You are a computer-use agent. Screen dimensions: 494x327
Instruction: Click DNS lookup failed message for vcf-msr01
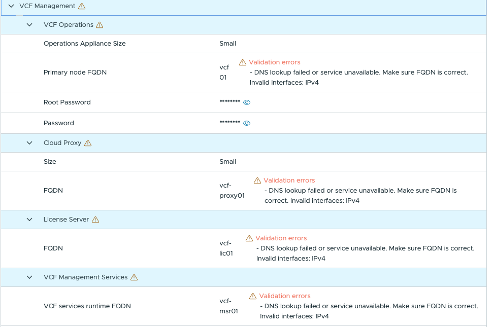[369, 311]
